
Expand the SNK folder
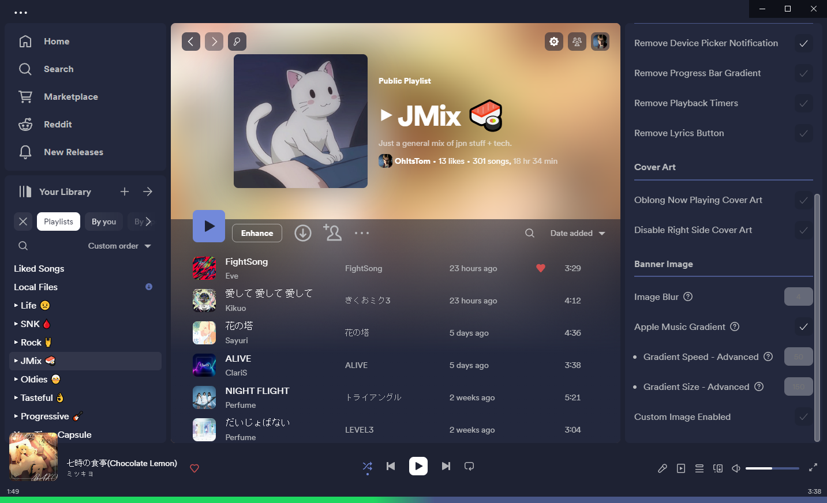pyautogui.click(x=16, y=324)
